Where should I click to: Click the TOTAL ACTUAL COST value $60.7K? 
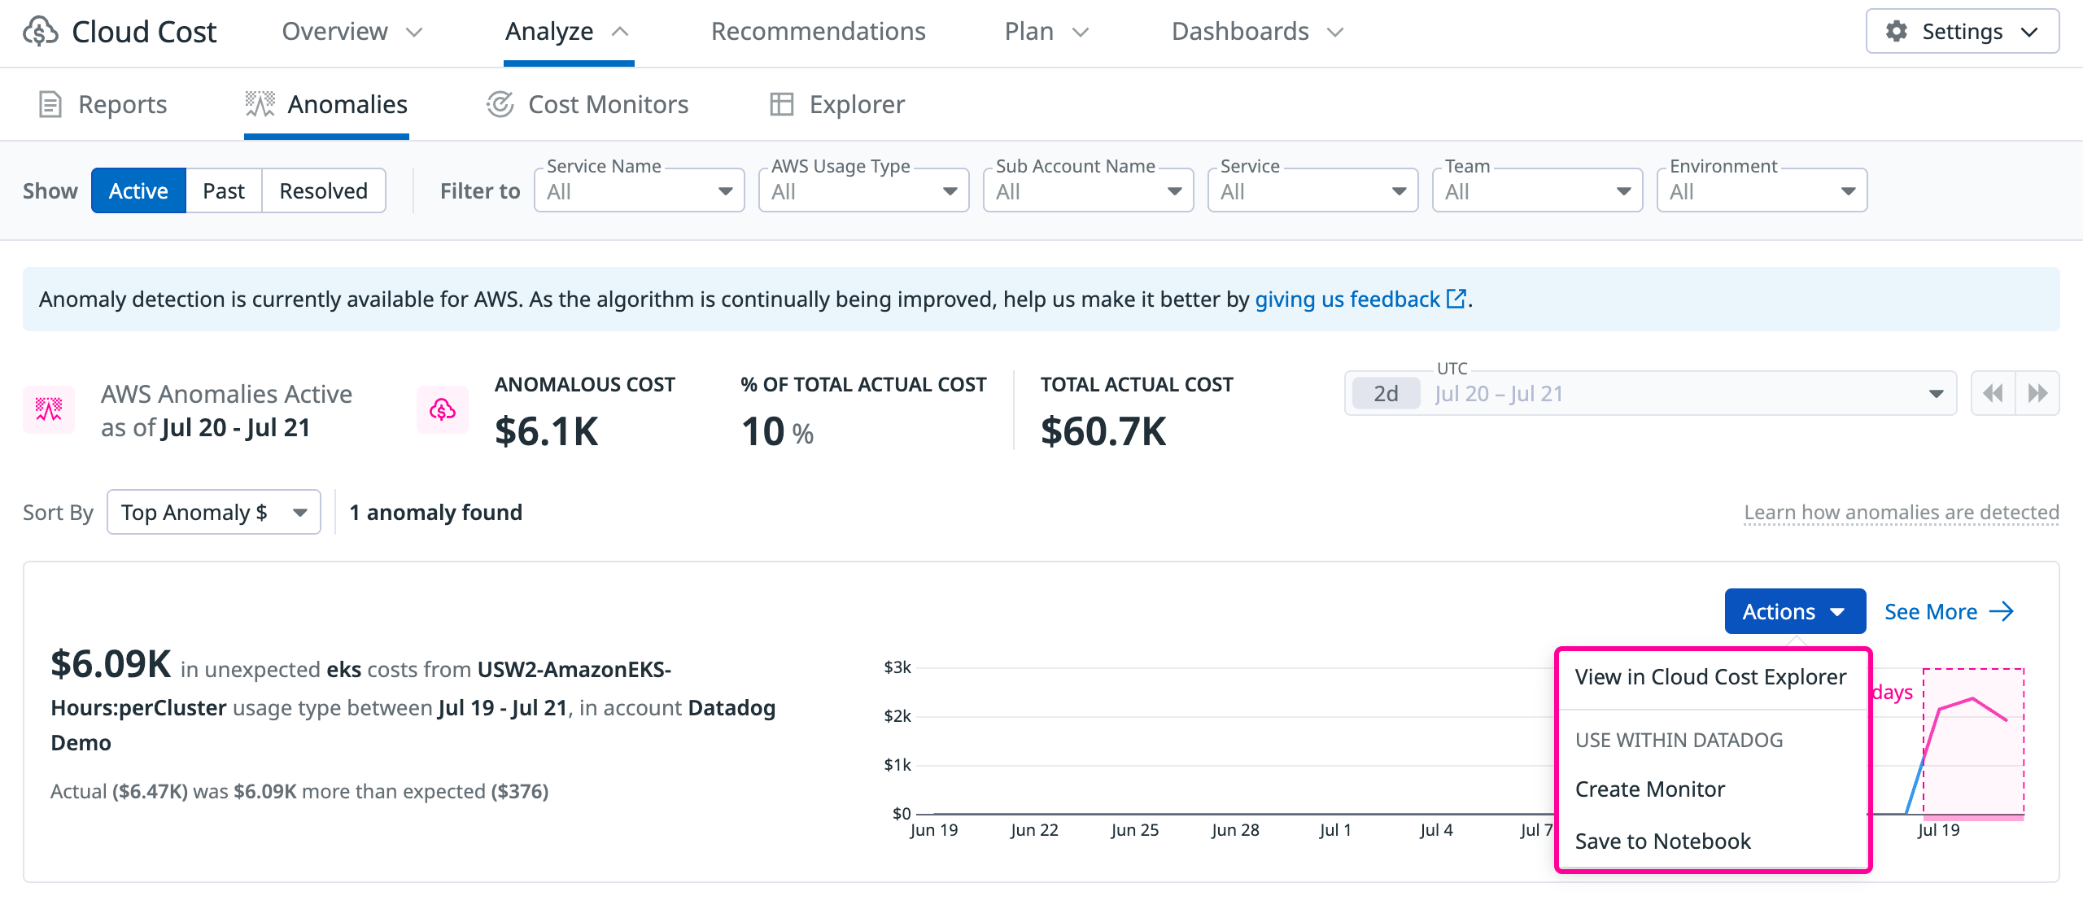[x=1103, y=431]
